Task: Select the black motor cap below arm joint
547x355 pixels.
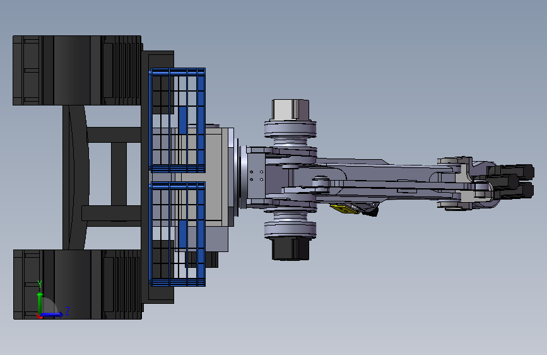Action: click(290, 249)
